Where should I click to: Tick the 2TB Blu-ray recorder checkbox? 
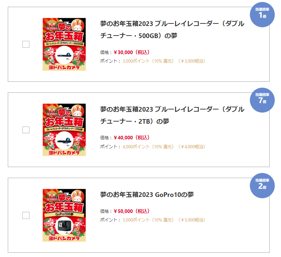26,130
